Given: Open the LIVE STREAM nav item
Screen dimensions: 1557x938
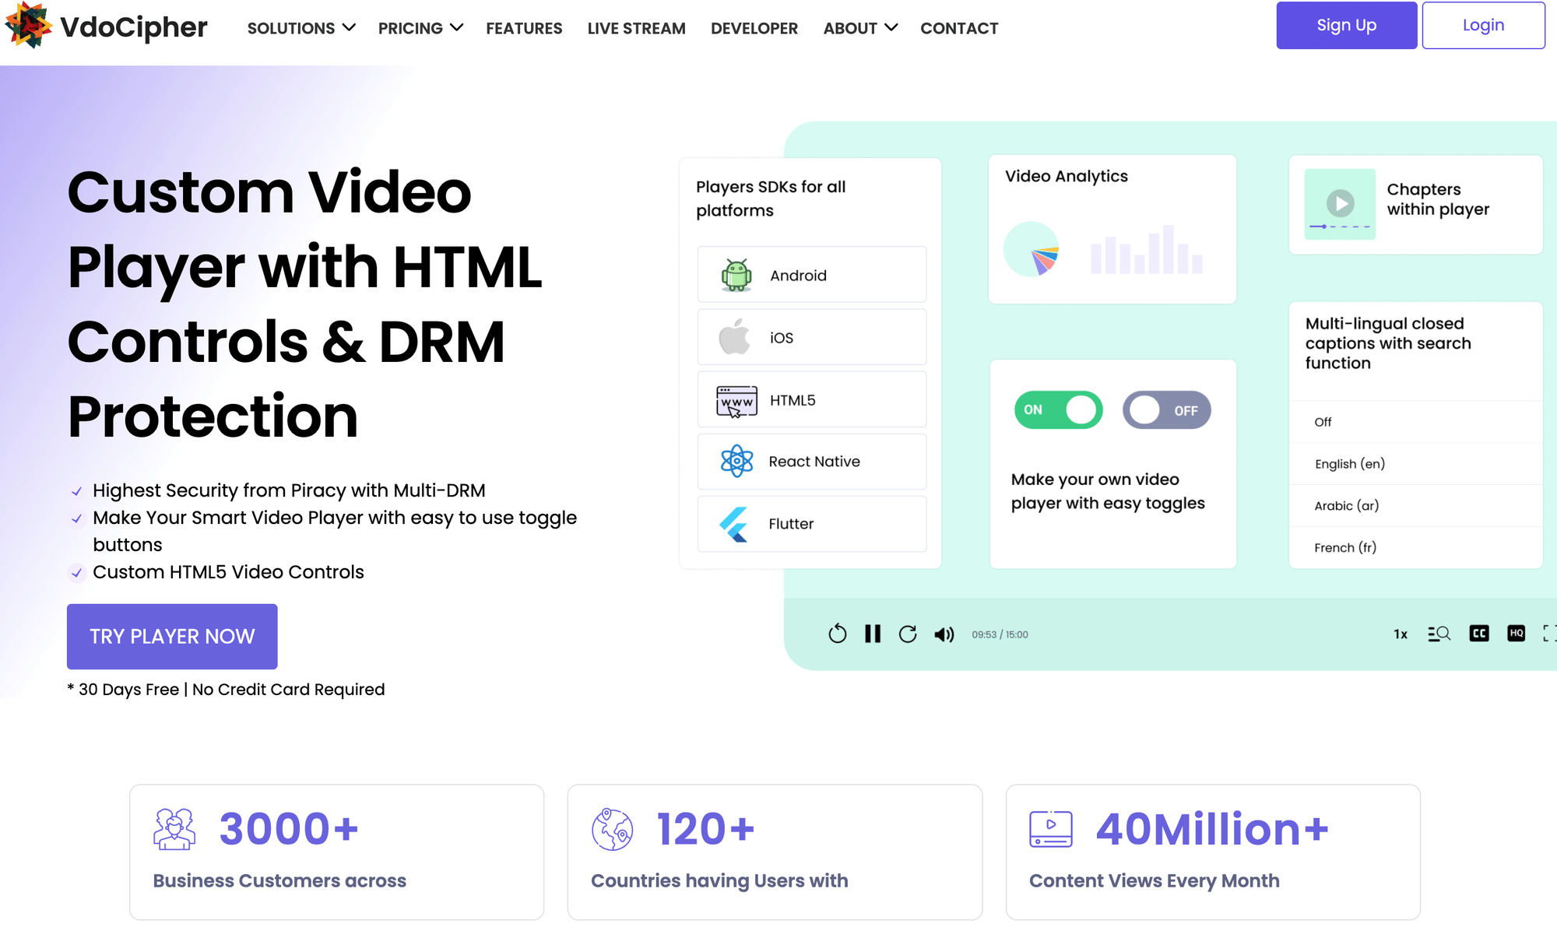Looking at the screenshot, I should (636, 29).
